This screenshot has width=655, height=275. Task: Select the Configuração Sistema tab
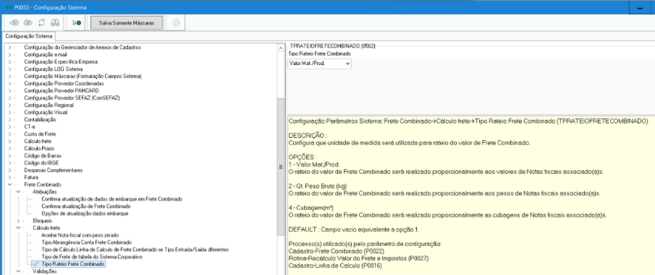30,36
